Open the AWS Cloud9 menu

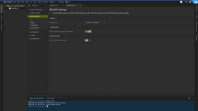7,2
